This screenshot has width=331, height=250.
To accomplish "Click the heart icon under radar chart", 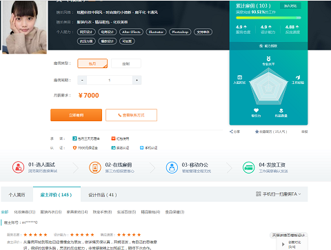I will pos(256,110).
